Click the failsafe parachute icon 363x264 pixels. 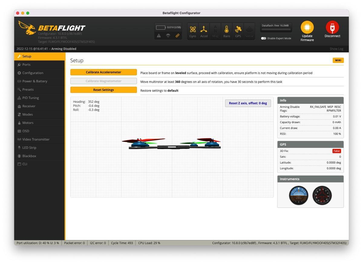point(168,35)
